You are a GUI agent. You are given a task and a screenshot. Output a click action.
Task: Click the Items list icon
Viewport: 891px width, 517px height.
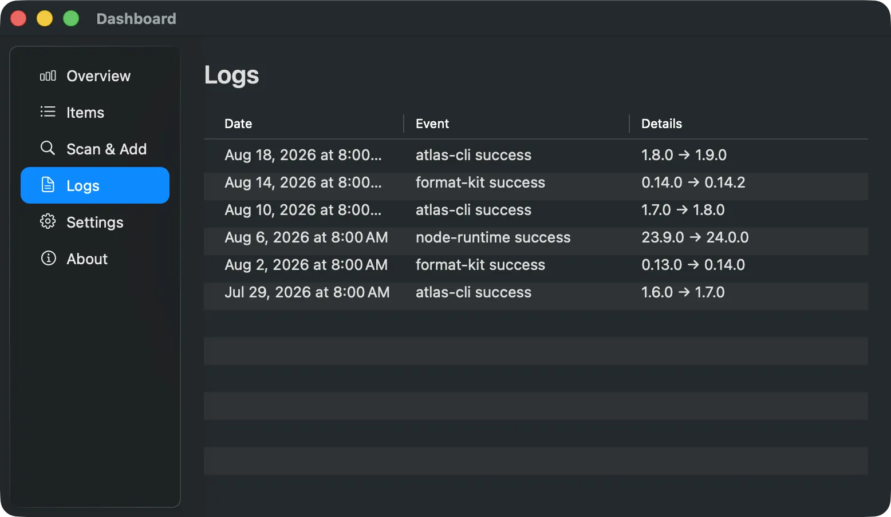pos(48,112)
